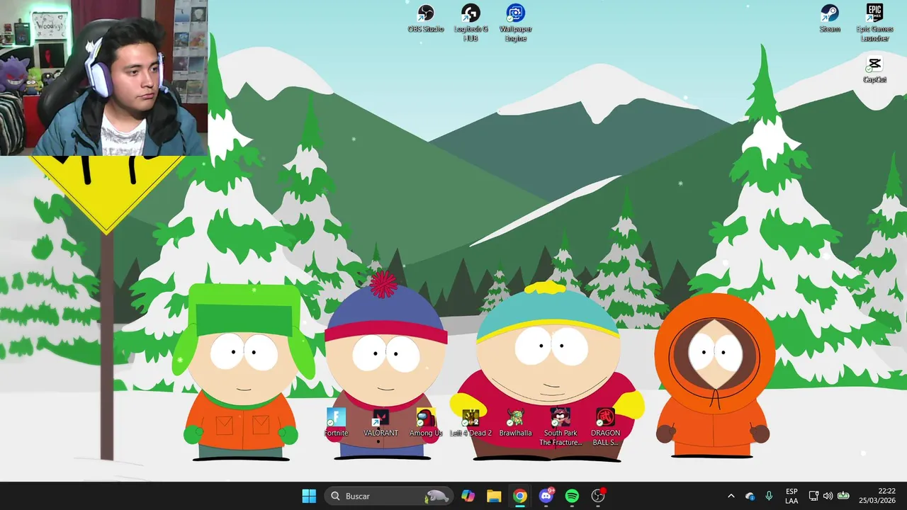The height and width of the screenshot is (510, 907).
Task: Select the Fortnite desktop shortcut
Action: [336, 423]
